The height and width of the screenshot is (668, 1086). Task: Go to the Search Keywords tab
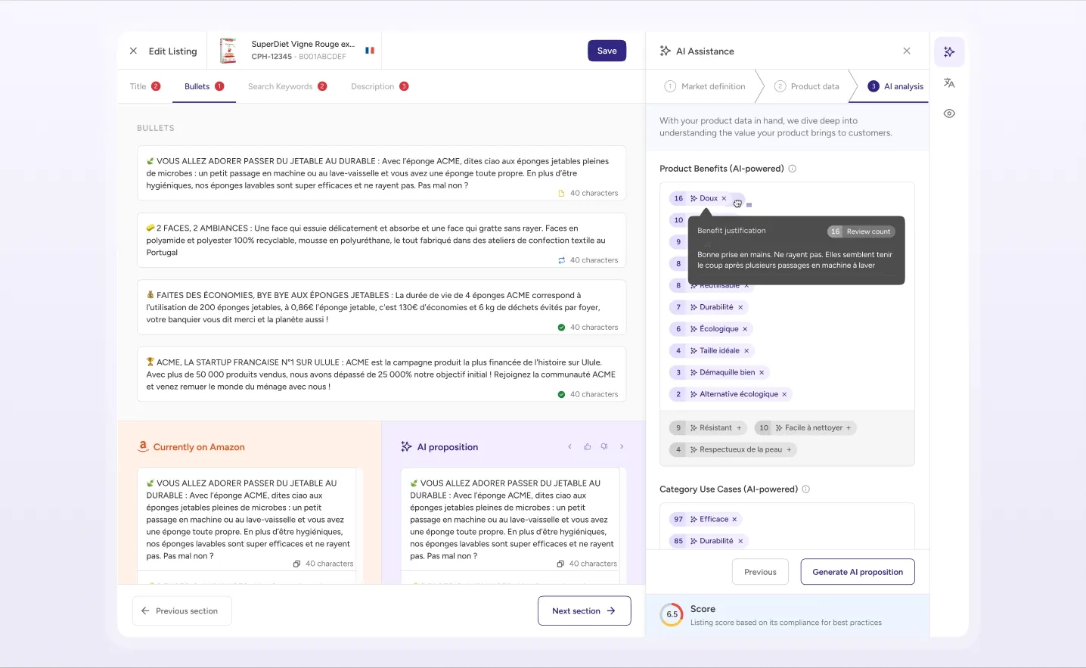287,86
